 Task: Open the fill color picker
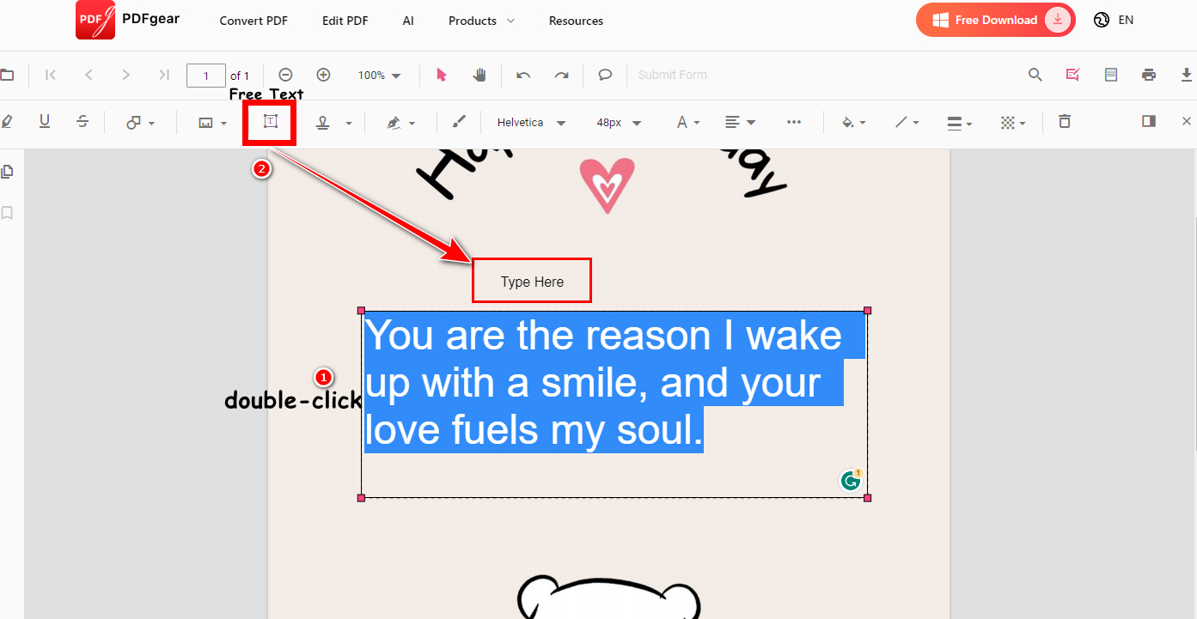click(852, 121)
